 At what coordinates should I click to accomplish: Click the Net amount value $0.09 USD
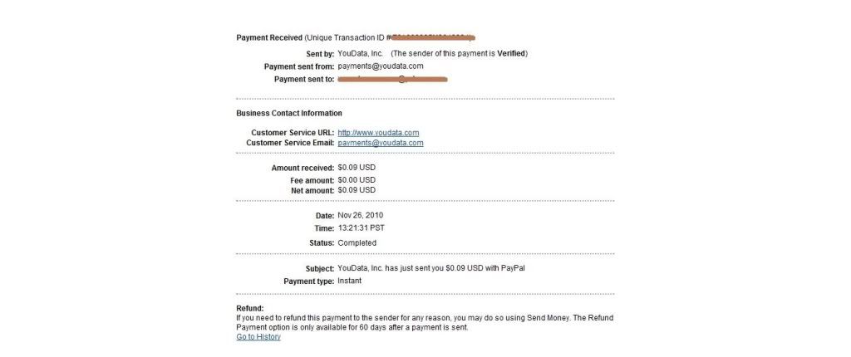(x=357, y=190)
